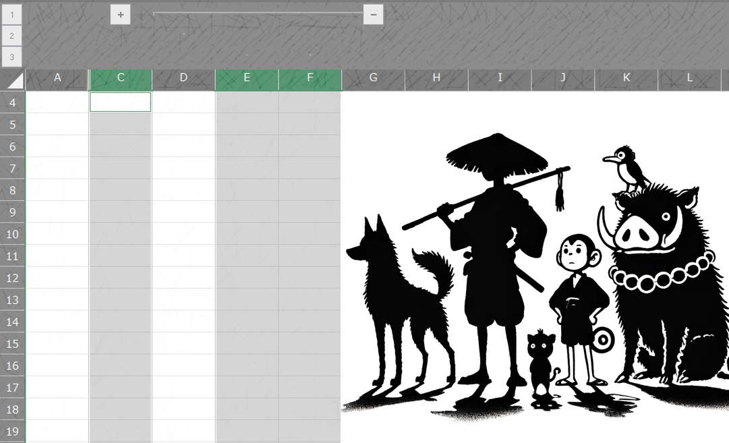
Task: Select row 15 header
Action: pos(13,343)
